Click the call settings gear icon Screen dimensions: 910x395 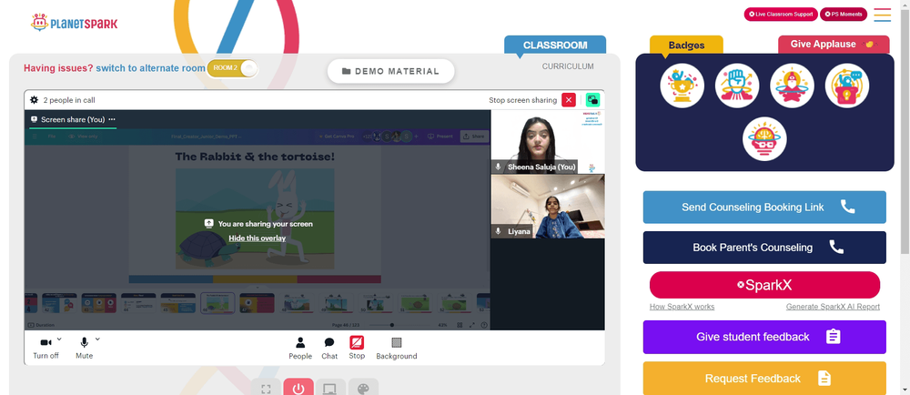[x=35, y=100]
